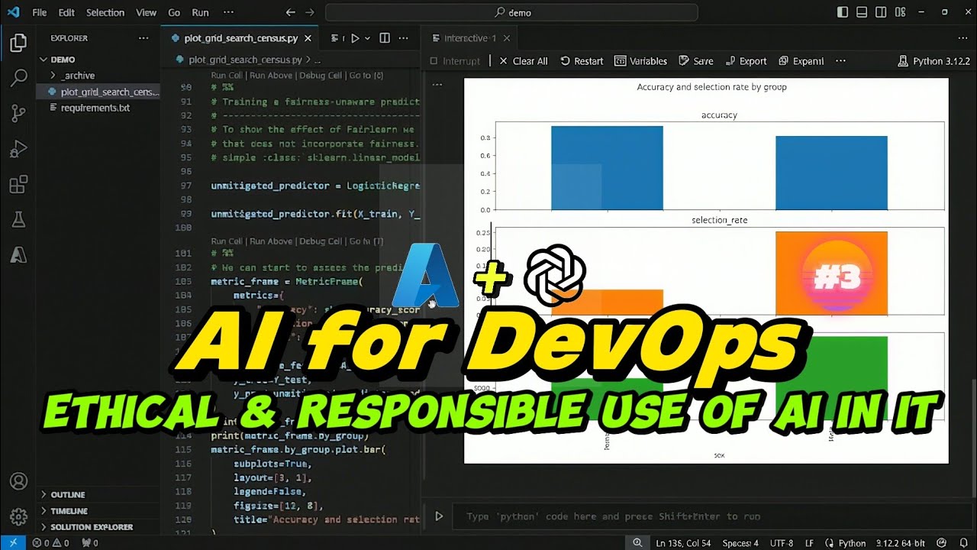
Task: Click 'UTF-8' encoding in status bar
Action: click(x=782, y=543)
